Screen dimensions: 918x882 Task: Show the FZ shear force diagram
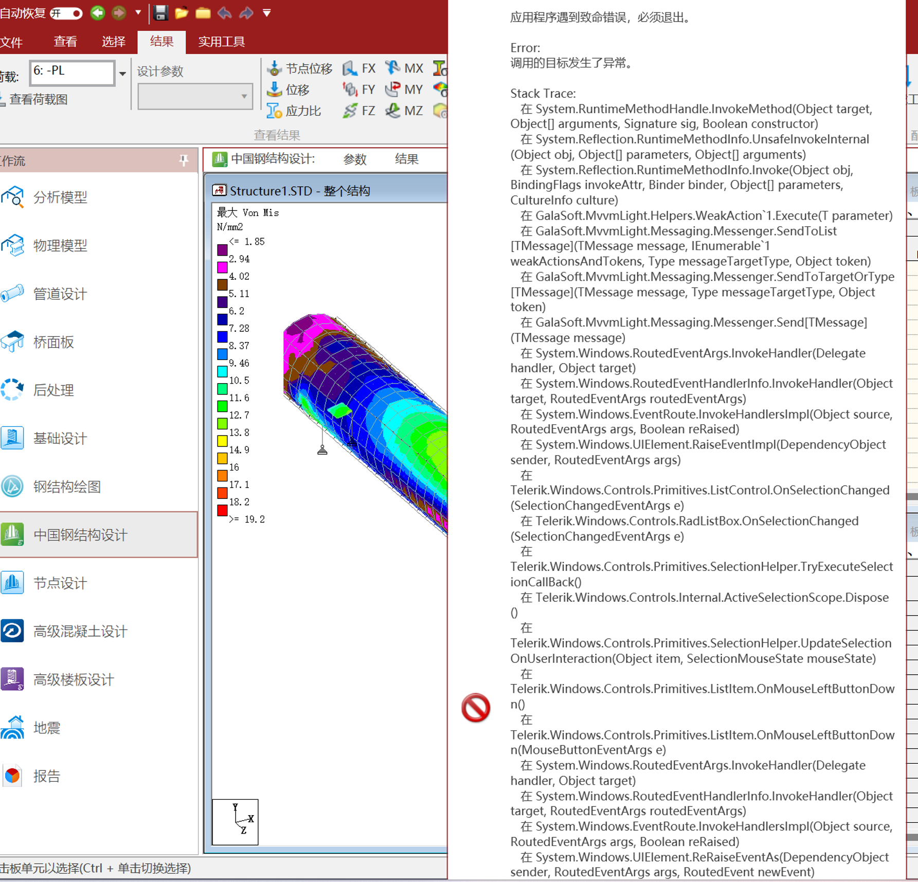pyautogui.click(x=359, y=111)
